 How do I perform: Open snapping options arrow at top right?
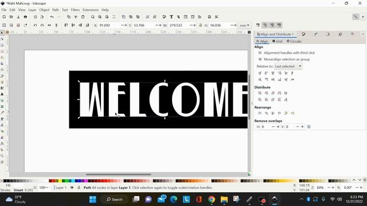(363, 17)
